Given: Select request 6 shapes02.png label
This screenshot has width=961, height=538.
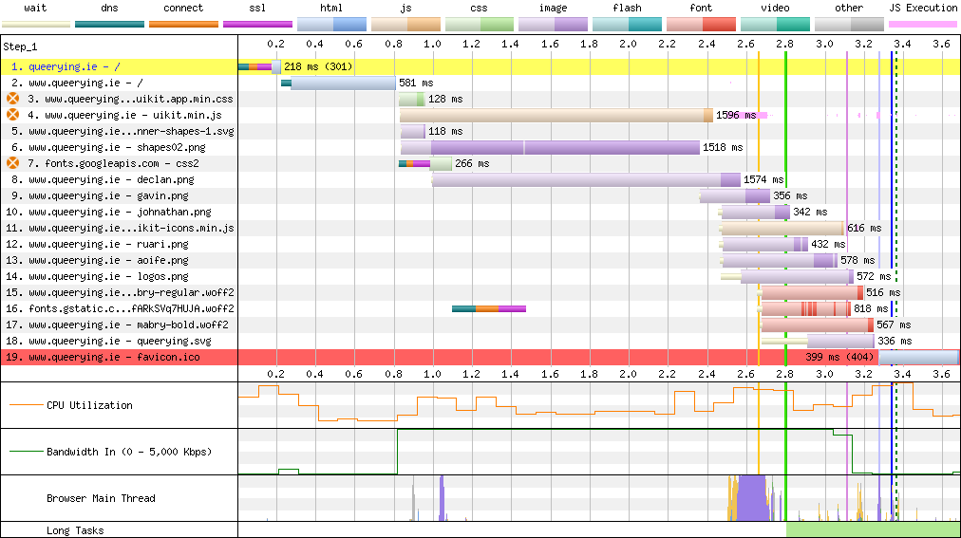Looking at the screenshot, I should click(108, 147).
